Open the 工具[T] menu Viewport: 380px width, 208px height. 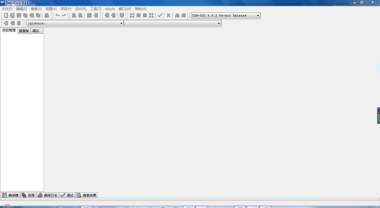point(96,9)
